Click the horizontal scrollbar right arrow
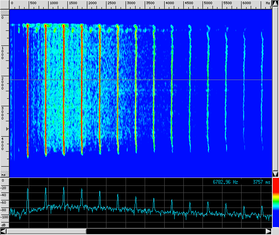 [x=268, y=231]
